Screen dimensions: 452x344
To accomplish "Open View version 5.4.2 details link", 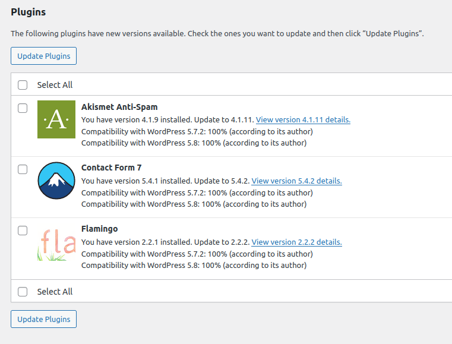I will (x=296, y=181).
